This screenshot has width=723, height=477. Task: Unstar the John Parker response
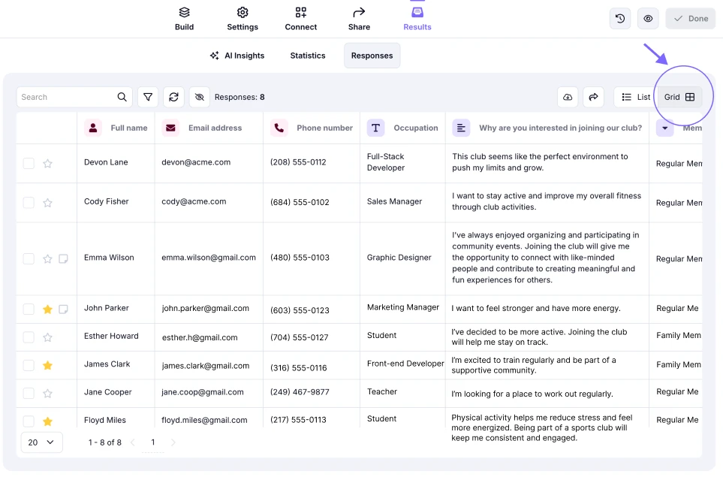[x=47, y=309]
